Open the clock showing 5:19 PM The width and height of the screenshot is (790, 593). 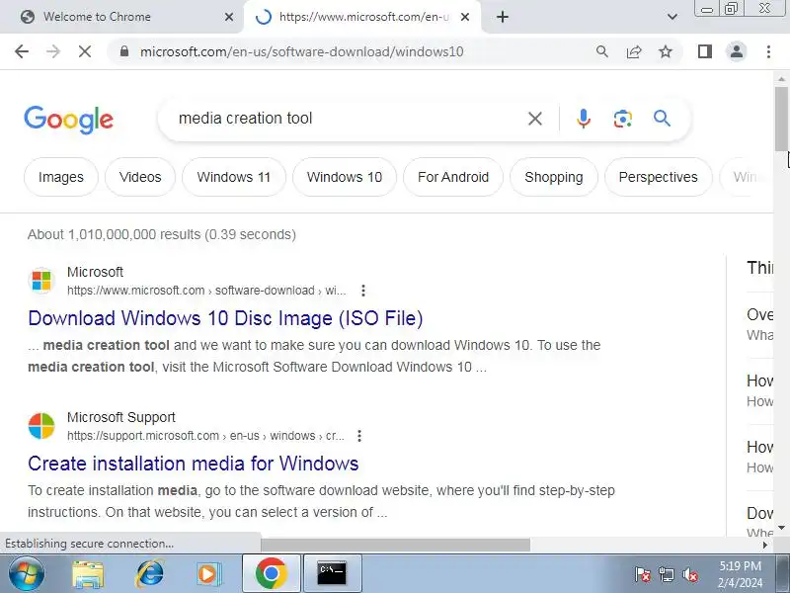(x=740, y=574)
